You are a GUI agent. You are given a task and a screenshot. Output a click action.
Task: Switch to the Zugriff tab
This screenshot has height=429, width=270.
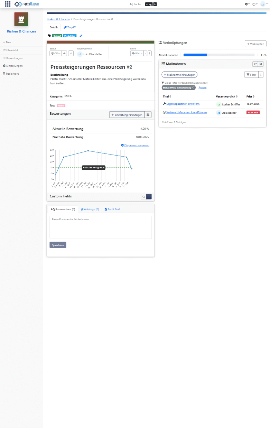[69, 27]
